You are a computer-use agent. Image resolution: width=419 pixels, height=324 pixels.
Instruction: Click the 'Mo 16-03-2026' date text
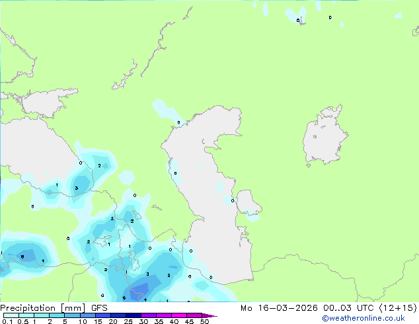[x=279, y=308]
